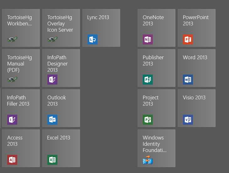The width and height of the screenshot is (229, 173).
Task: Launch Lync 2013 via its blue icon
Action: (93, 39)
